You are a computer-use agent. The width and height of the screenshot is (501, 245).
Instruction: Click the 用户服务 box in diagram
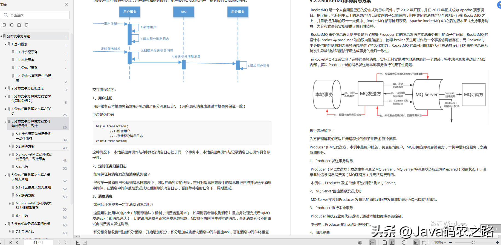pos(130,12)
